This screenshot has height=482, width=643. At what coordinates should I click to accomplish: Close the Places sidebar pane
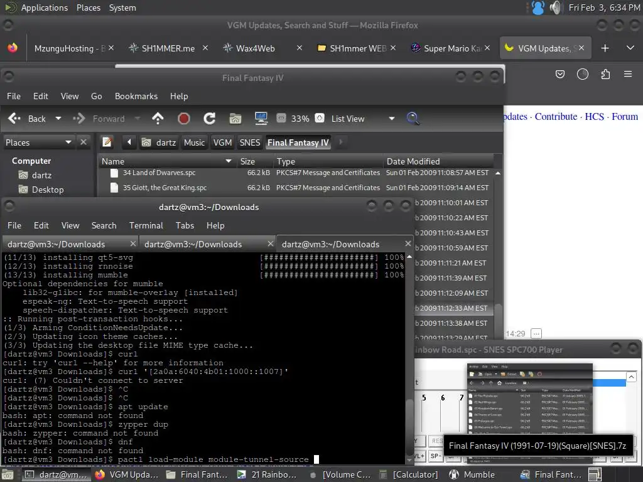point(84,142)
